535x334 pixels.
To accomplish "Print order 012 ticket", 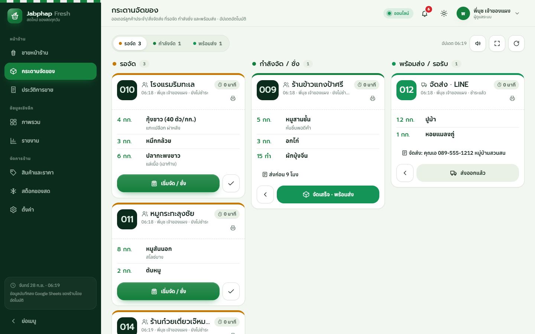I will [512, 98].
